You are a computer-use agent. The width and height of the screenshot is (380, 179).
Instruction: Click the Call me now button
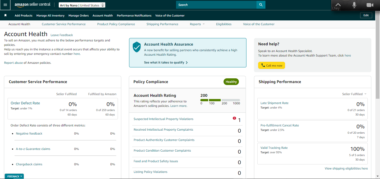point(271,65)
